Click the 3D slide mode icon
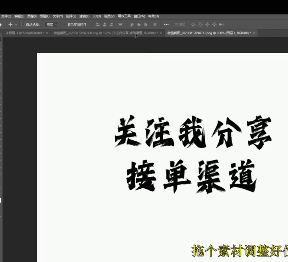The width and height of the screenshot is (288, 262). pos(214,24)
